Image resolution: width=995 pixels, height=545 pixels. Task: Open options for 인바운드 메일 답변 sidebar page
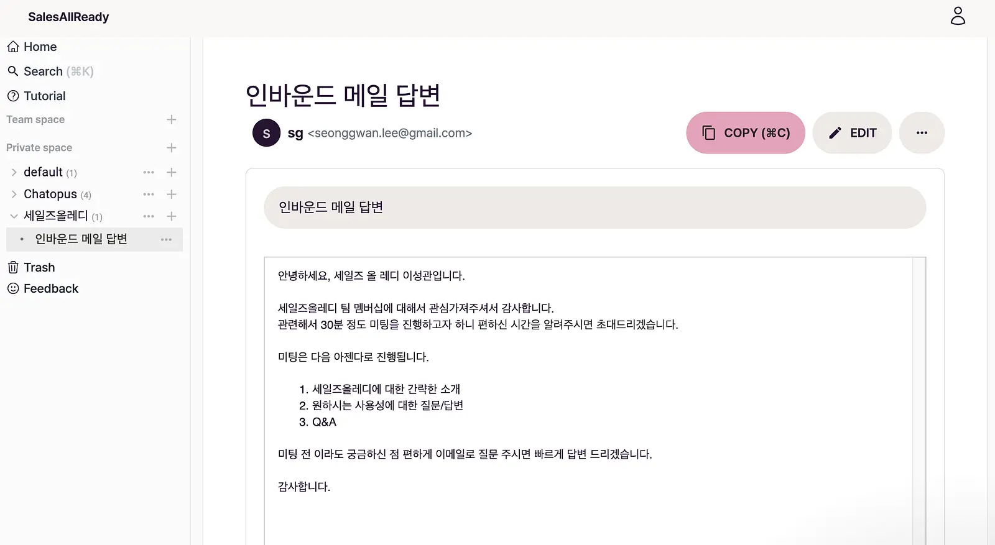click(x=166, y=239)
